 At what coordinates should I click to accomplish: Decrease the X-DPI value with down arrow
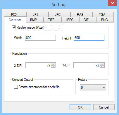coord(53,66)
